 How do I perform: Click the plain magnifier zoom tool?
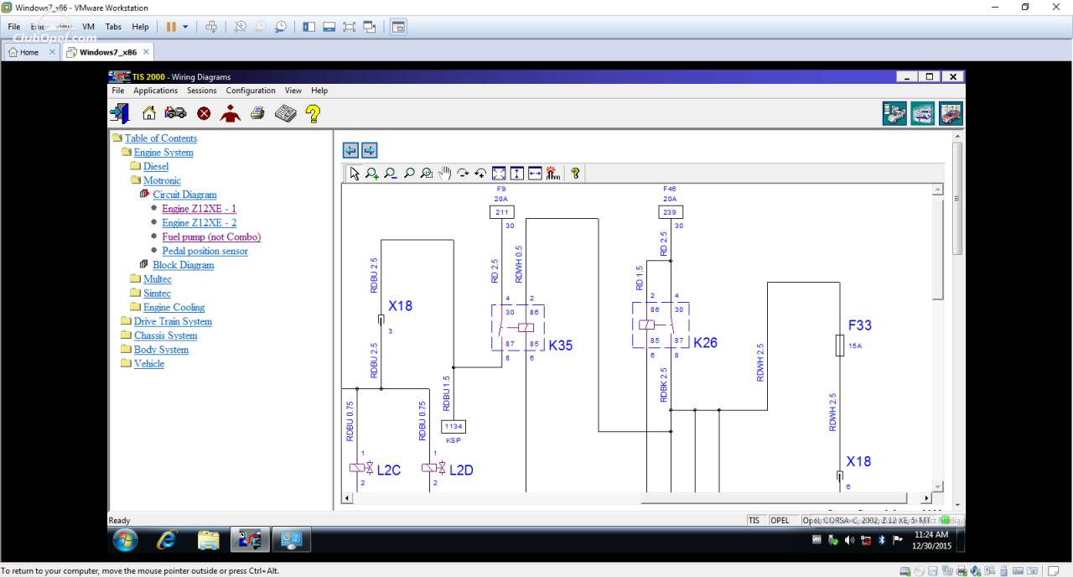[x=409, y=174]
